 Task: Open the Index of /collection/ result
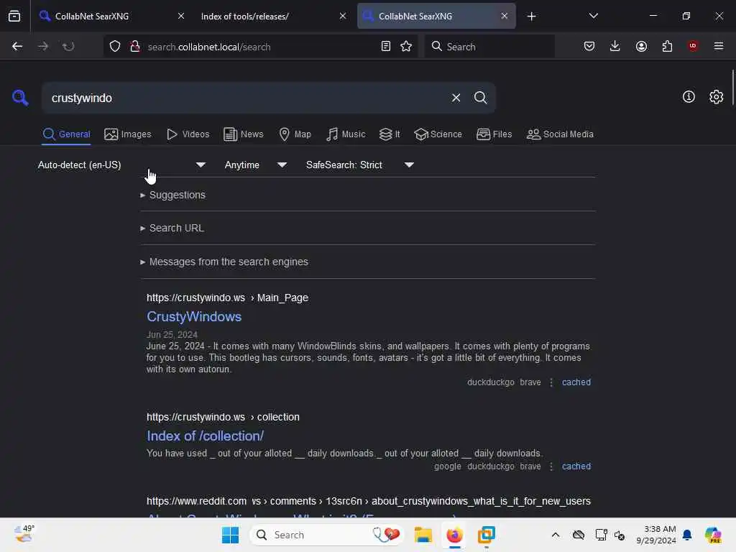(205, 436)
